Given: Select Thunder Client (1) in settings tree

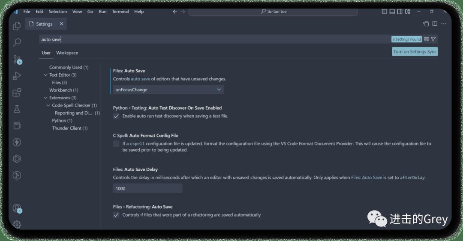Looking at the screenshot, I should coord(70,128).
